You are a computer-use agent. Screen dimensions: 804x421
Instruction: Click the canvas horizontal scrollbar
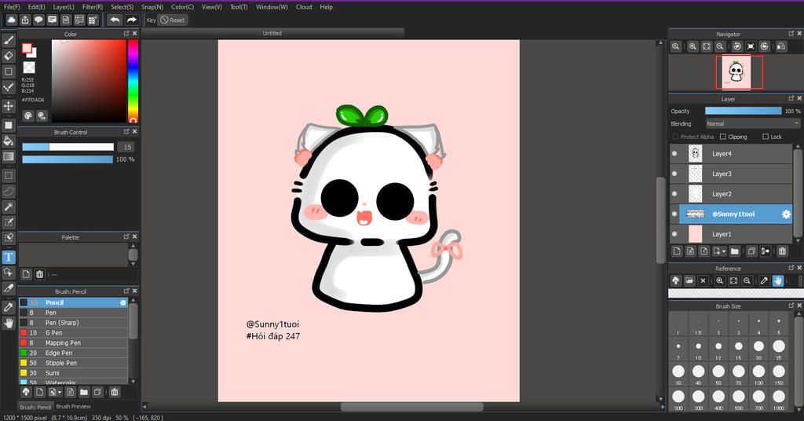(411, 407)
